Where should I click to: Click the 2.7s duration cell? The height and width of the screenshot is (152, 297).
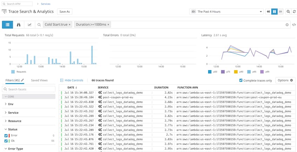169,135
